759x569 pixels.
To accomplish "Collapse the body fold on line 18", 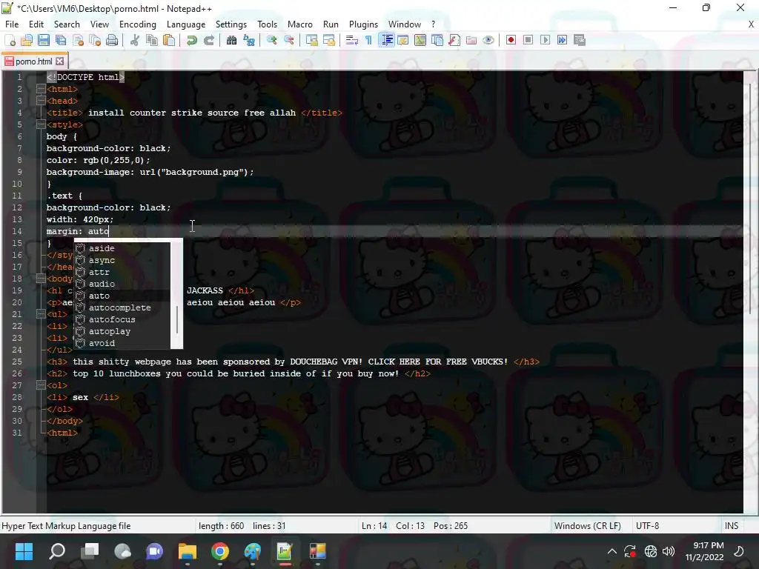I will tap(41, 279).
